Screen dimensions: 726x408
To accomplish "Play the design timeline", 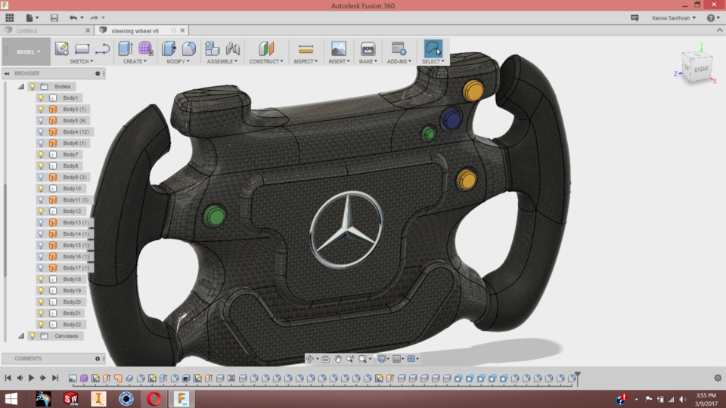I will [32, 378].
